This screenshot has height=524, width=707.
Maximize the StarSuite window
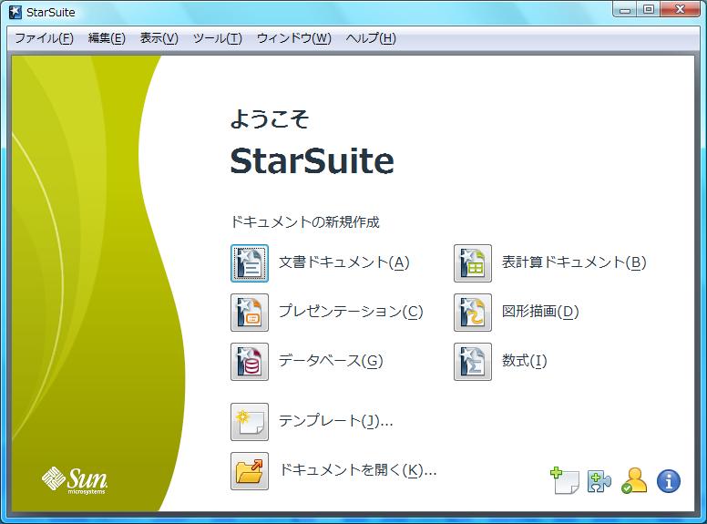pos(649,9)
